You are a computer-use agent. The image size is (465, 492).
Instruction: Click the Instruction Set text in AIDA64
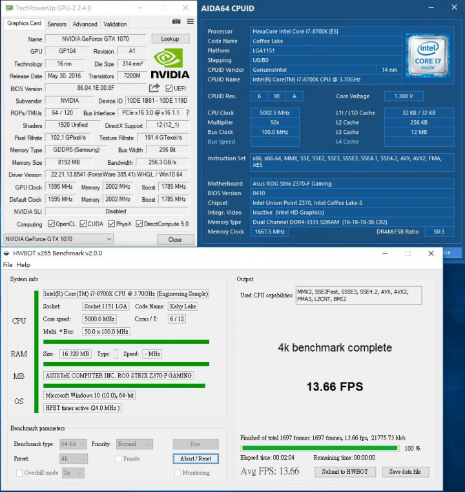(352, 162)
